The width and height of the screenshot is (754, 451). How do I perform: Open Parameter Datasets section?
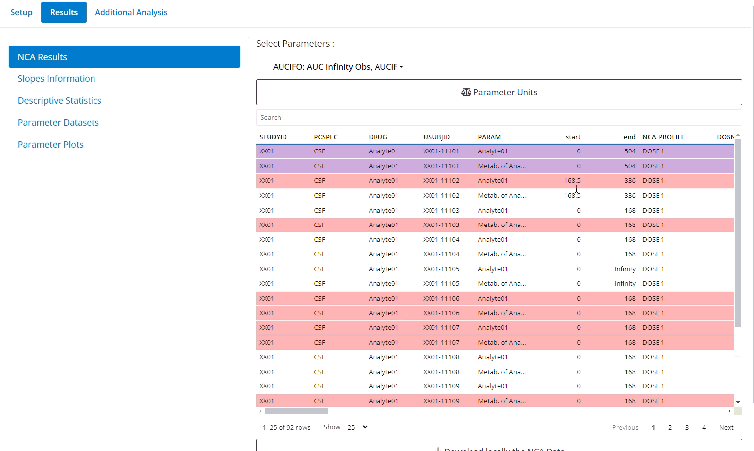[x=58, y=123]
